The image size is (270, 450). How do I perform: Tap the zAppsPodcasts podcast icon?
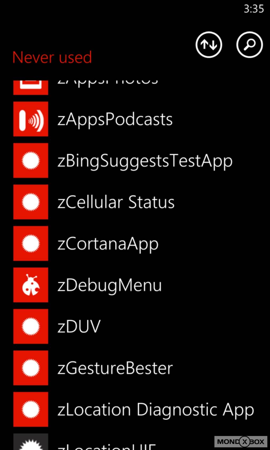[31, 119]
